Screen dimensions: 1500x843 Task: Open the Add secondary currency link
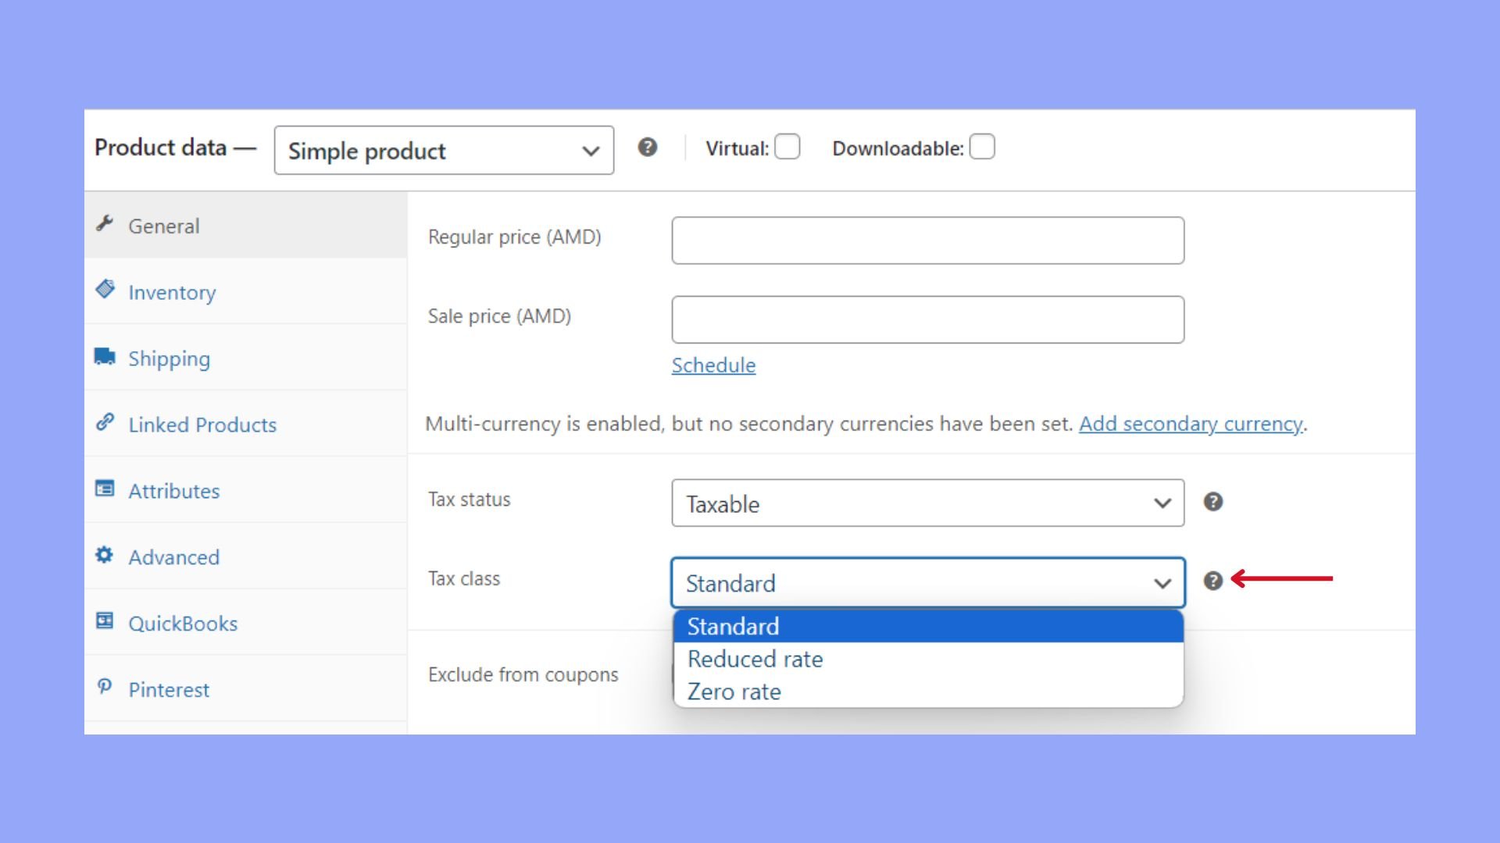pyautogui.click(x=1190, y=424)
